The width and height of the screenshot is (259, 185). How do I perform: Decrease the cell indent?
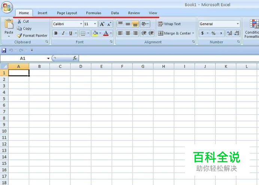coord(144,33)
